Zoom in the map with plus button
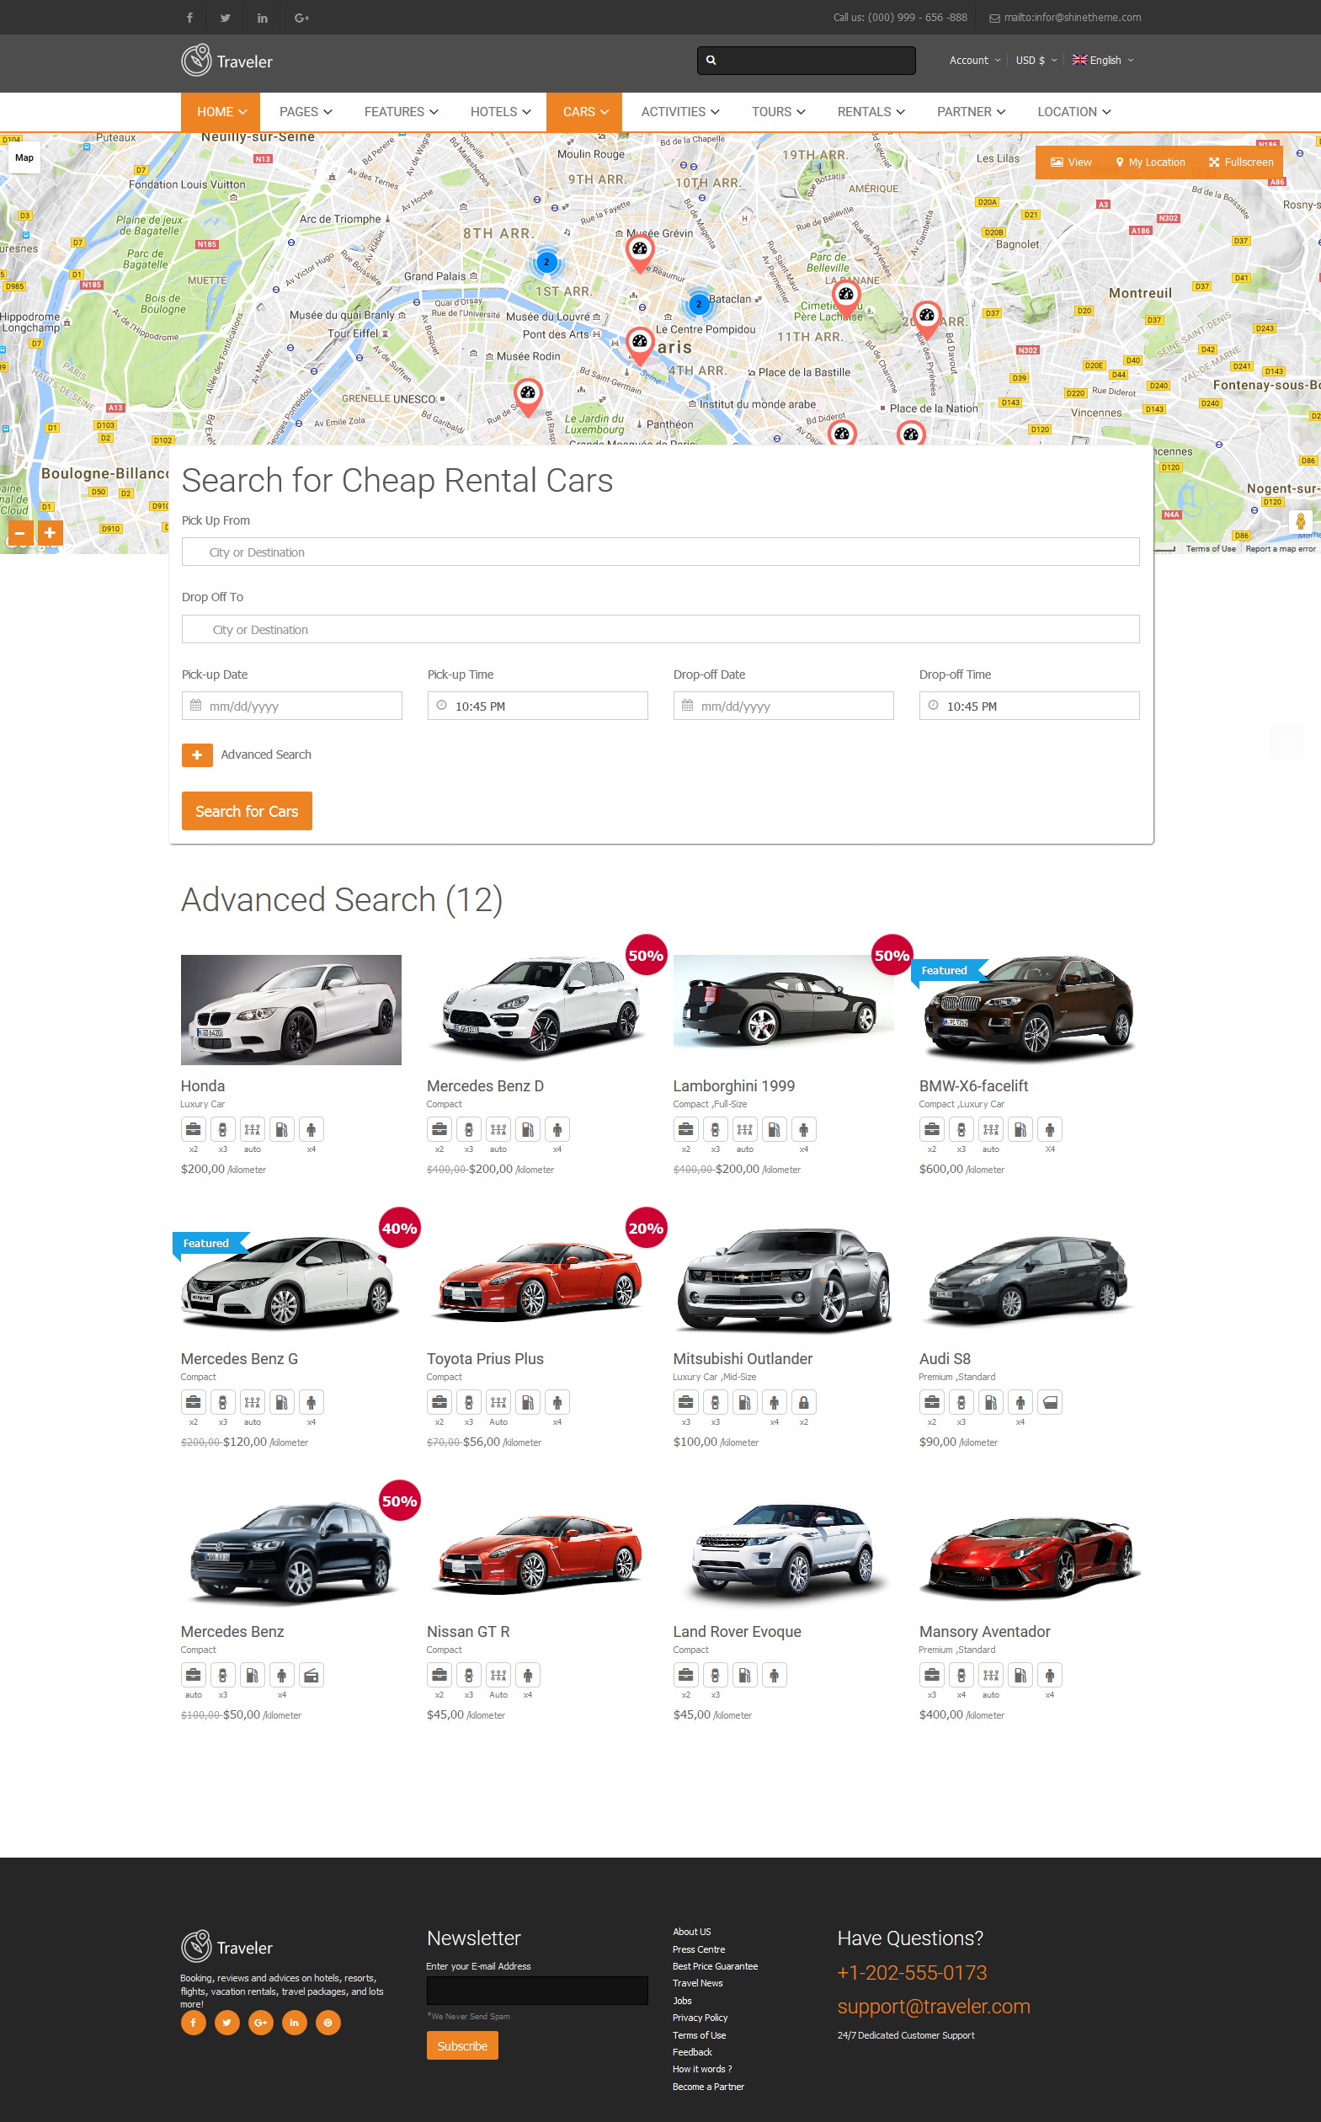 click(50, 532)
